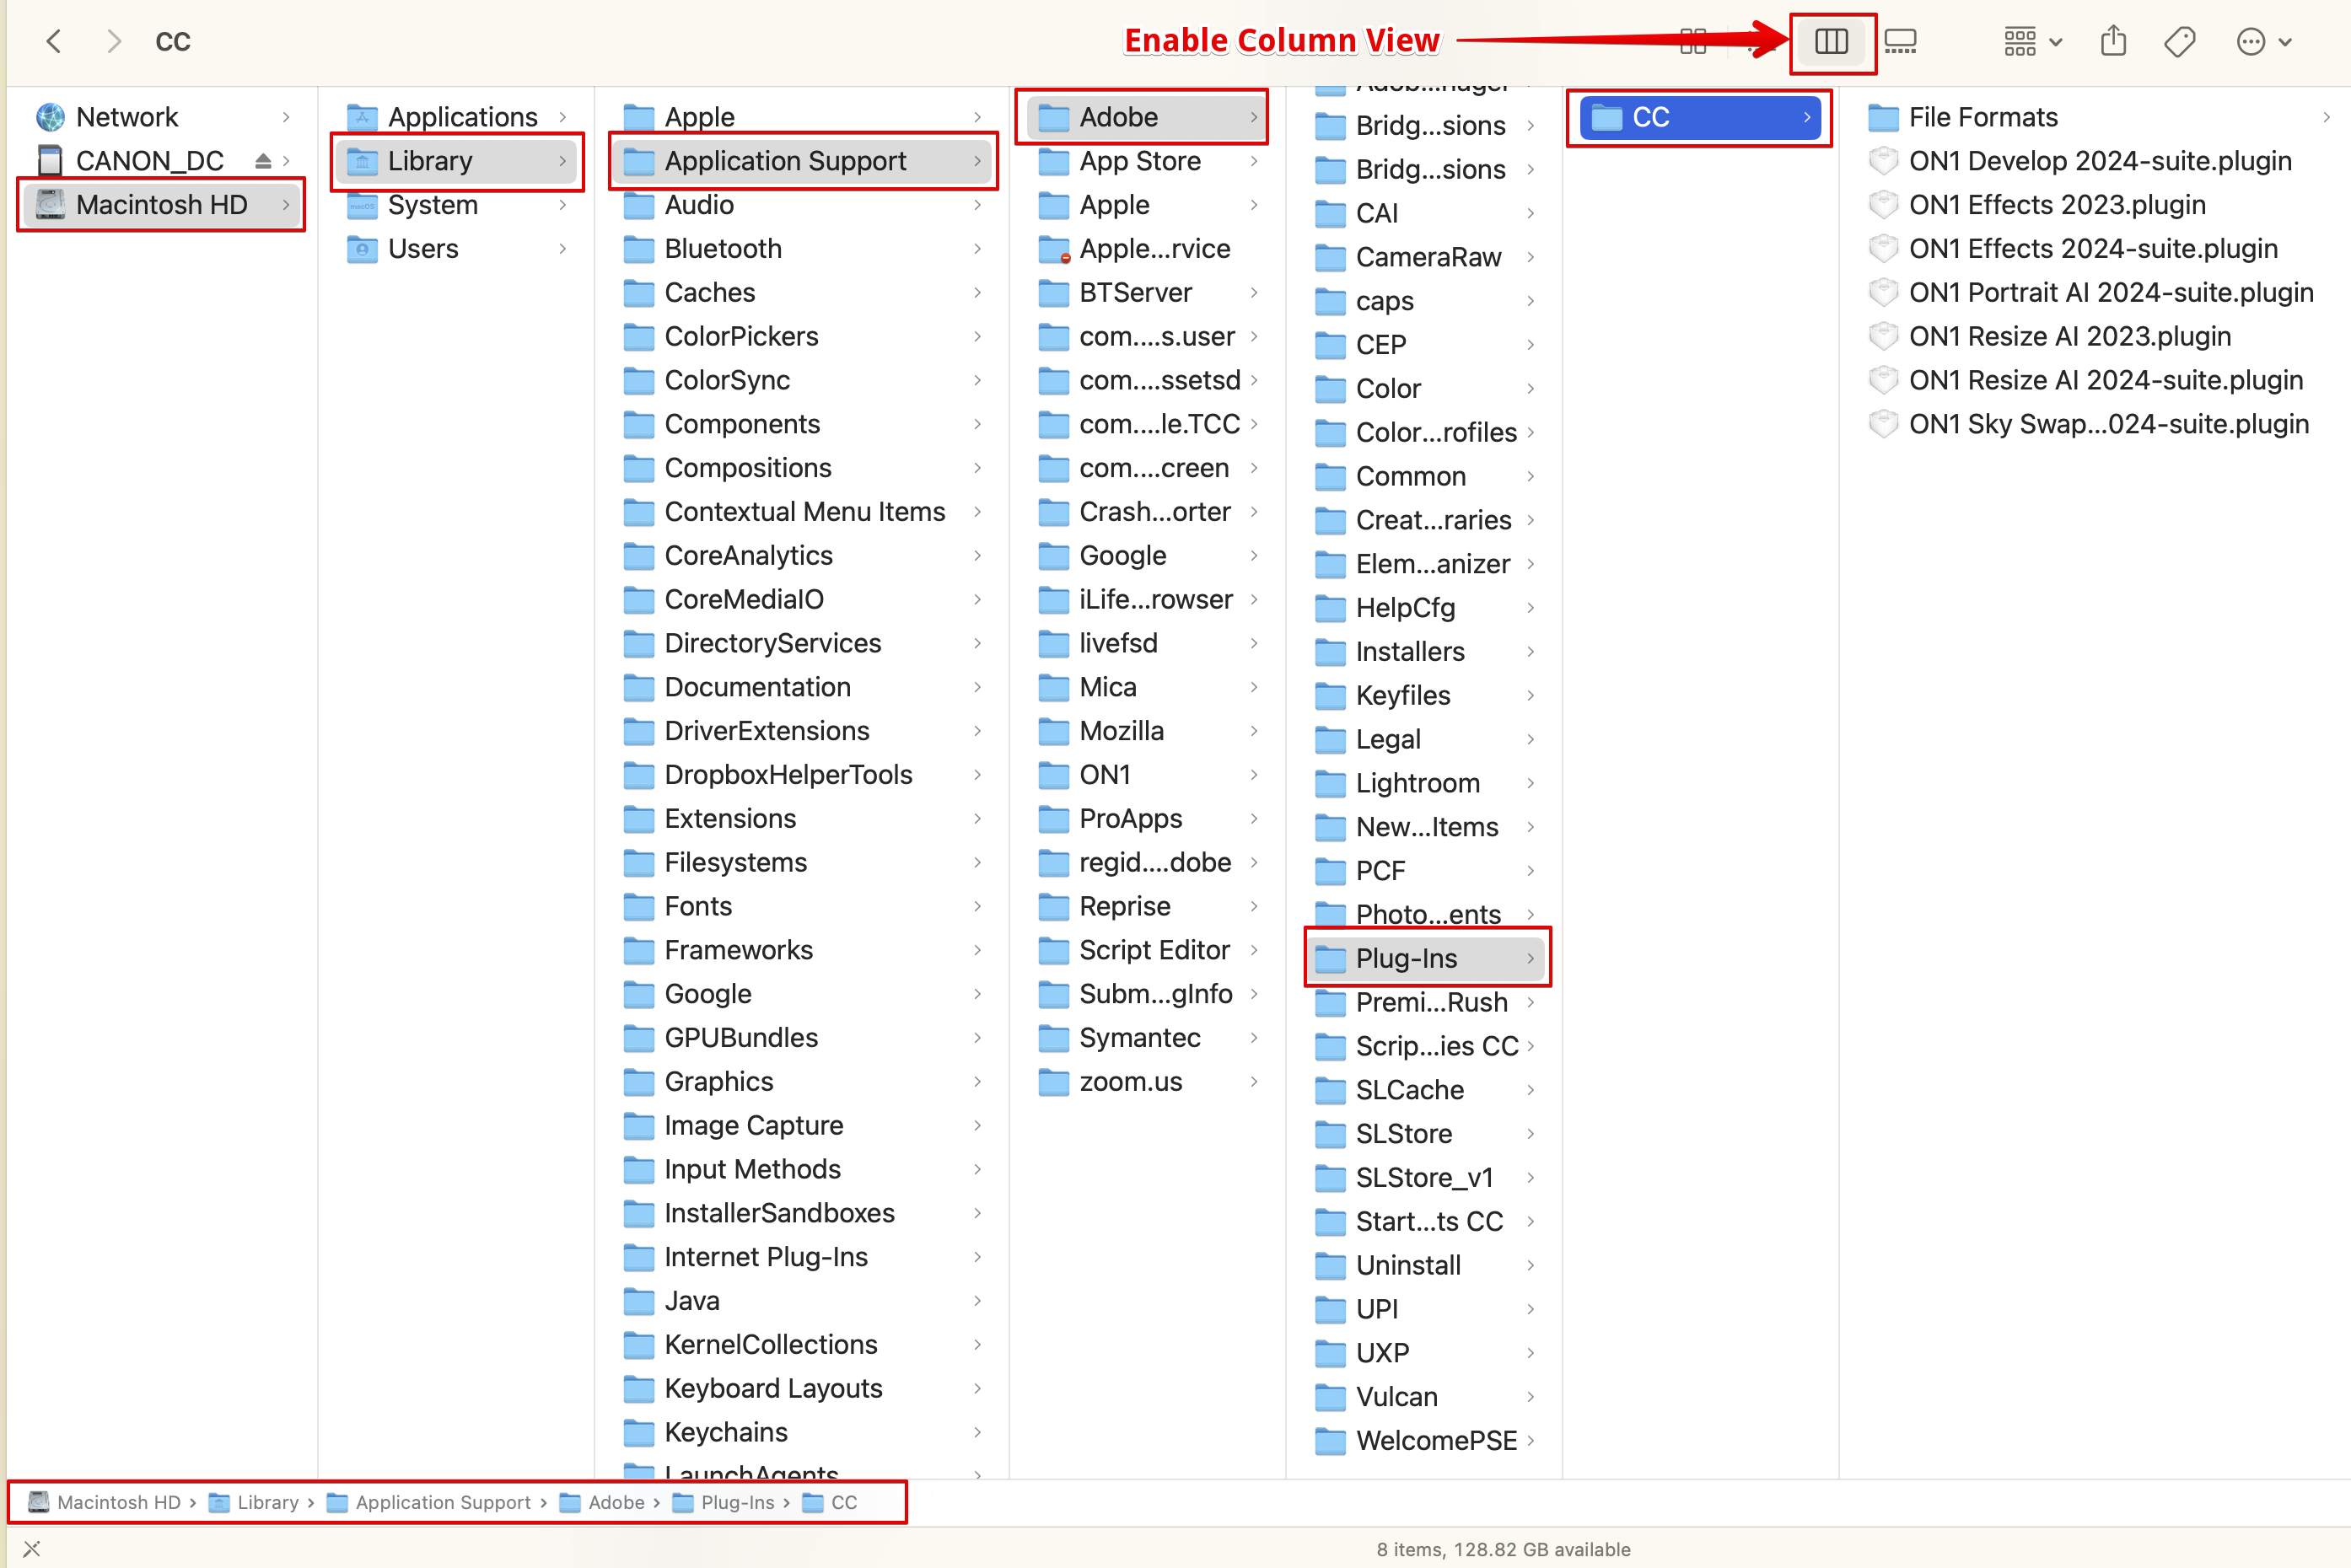Open the group-by menu in the toolbar

pyautogui.click(x=2032, y=41)
